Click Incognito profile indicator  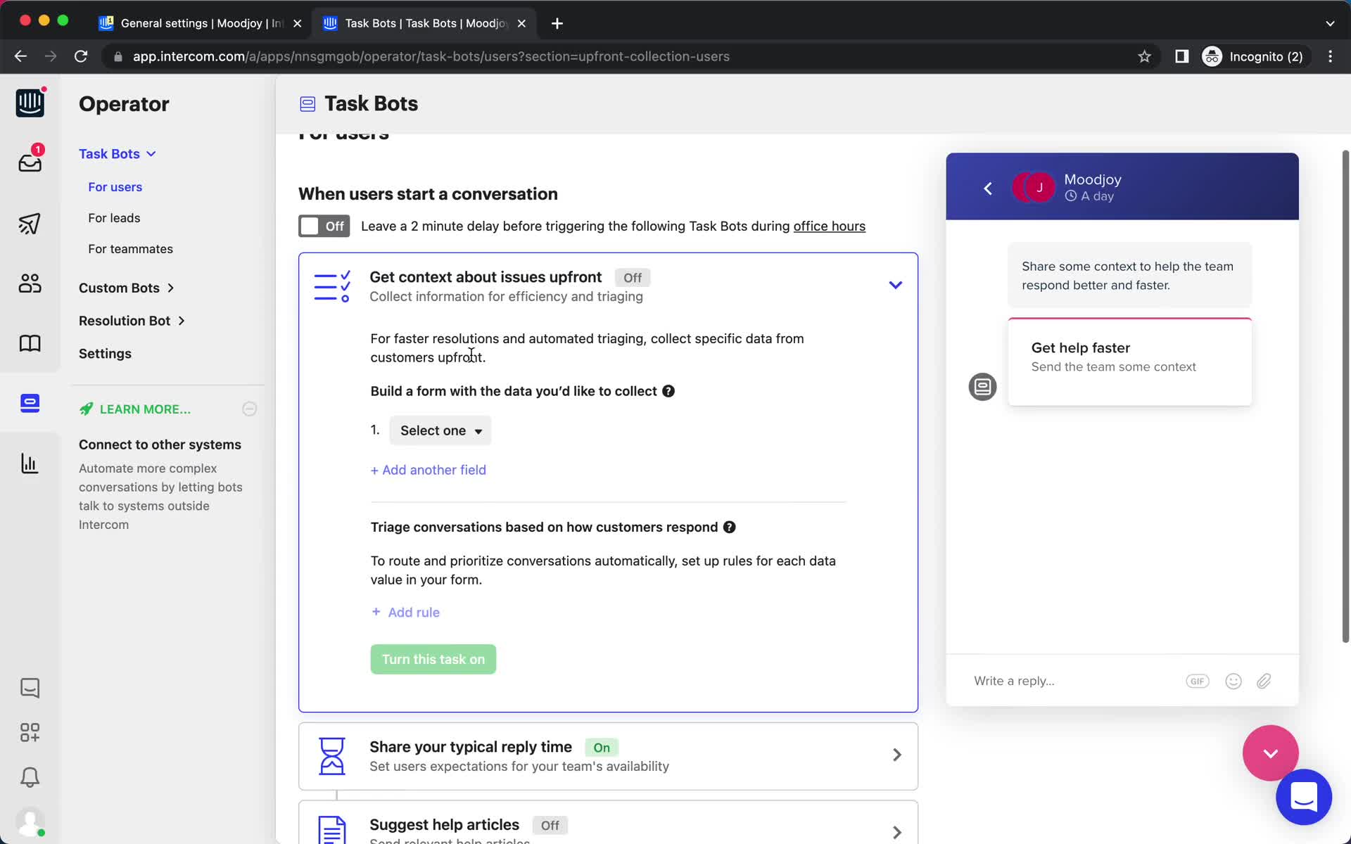[x=1254, y=56]
